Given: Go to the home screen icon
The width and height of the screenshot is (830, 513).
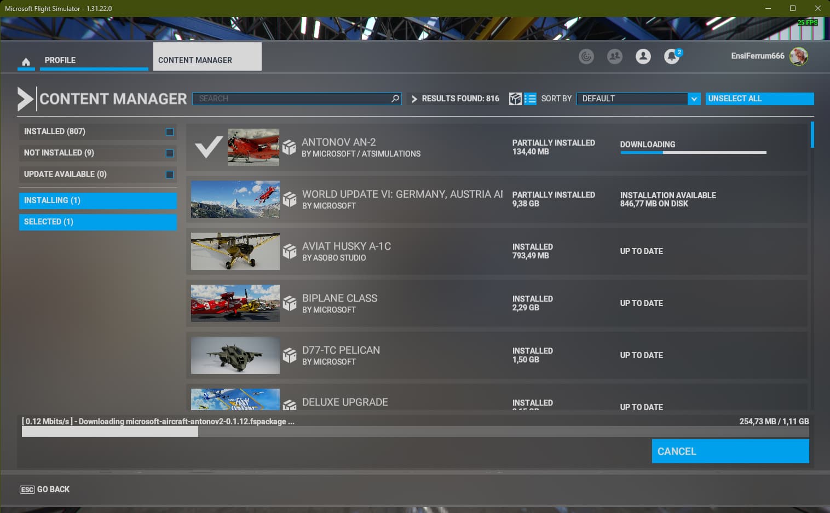Looking at the screenshot, I should click(x=26, y=61).
